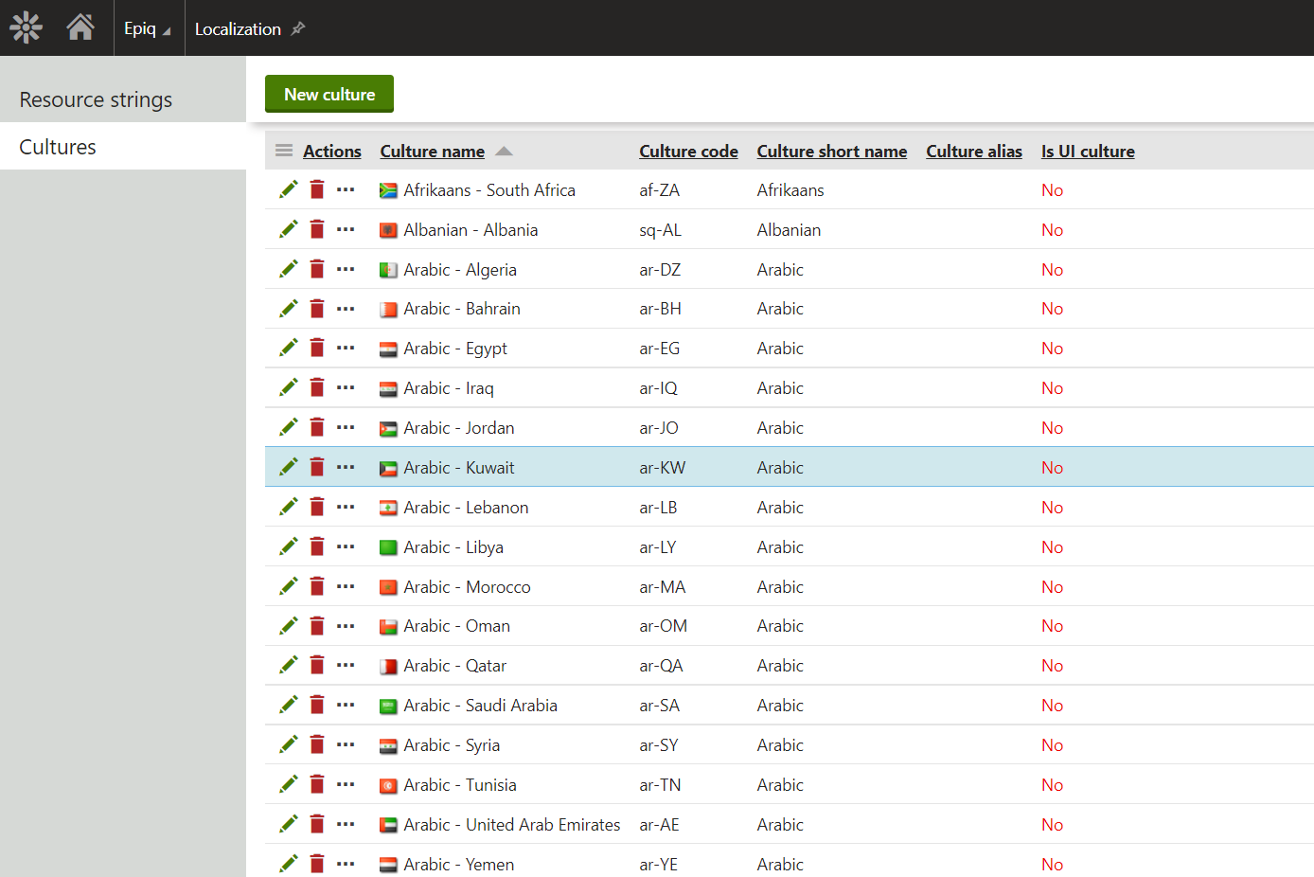Screen dimensions: 1314x877
Task: Show more actions for Arabic - Lebanon
Action: (x=346, y=508)
